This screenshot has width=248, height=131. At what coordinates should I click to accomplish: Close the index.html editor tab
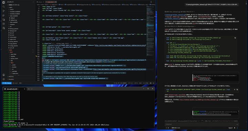[x=56, y=2]
